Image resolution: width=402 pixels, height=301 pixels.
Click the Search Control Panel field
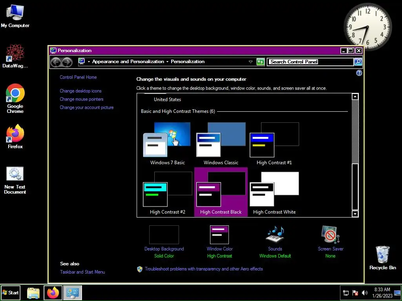point(310,62)
